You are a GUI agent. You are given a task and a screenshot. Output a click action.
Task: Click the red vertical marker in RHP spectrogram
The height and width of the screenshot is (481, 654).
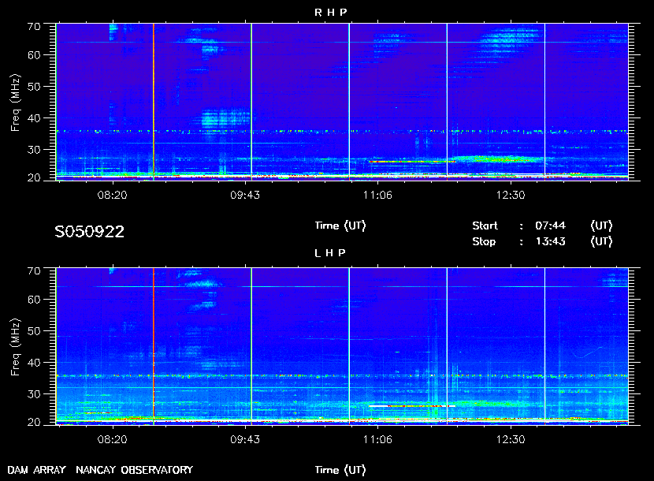point(154,102)
